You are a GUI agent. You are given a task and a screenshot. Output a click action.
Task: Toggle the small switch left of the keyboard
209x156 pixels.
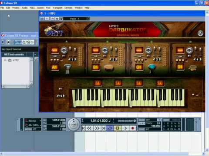pyautogui.click(x=61, y=89)
